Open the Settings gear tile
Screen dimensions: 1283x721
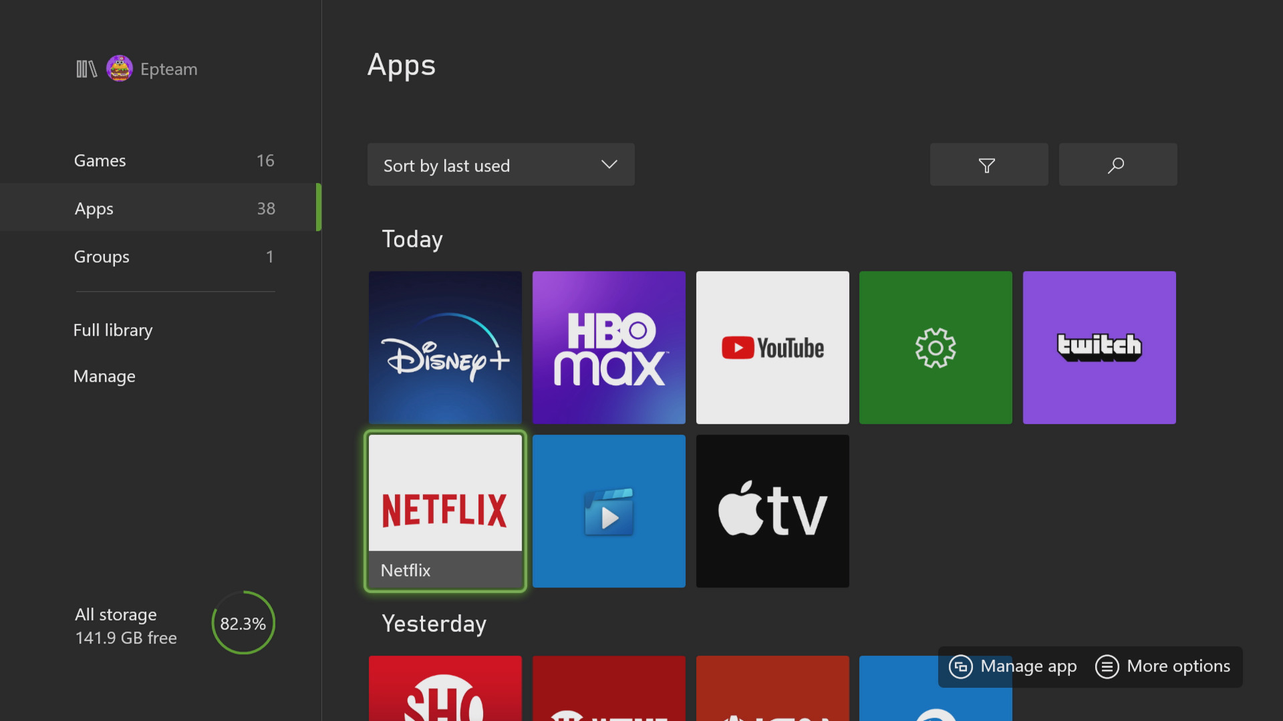coord(936,347)
